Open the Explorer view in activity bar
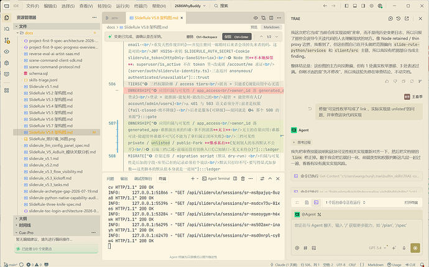 tap(7, 18)
